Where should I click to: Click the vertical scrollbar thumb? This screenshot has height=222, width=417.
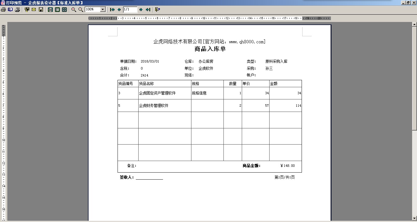(414, 79)
